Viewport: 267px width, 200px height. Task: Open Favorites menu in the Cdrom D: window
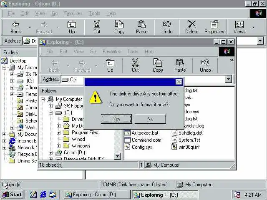point(73,13)
